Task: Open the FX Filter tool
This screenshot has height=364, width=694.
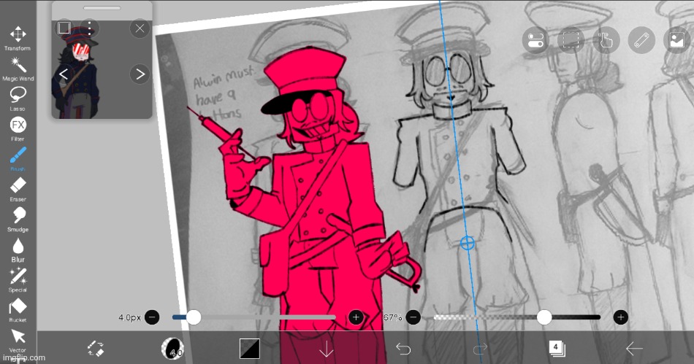Action: pyautogui.click(x=18, y=129)
